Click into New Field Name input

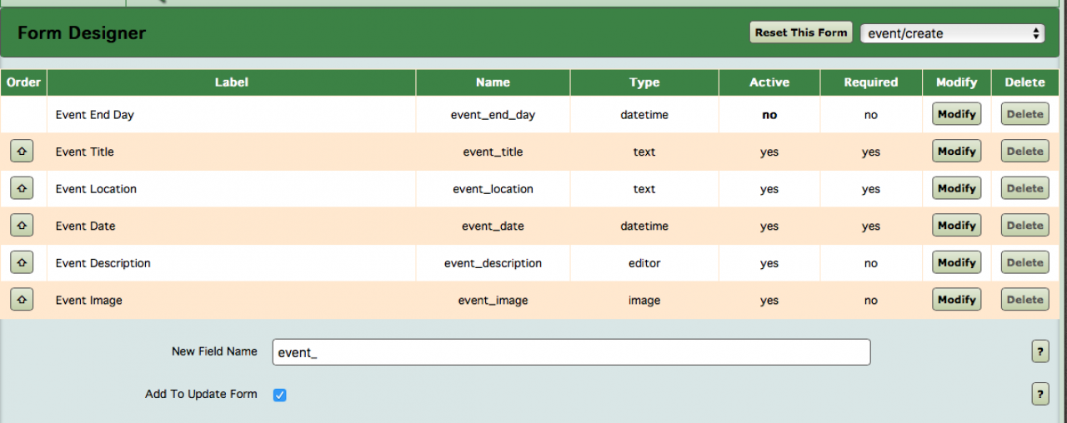(x=571, y=352)
